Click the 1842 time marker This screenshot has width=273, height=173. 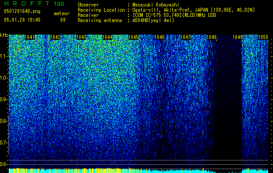click(56, 37)
